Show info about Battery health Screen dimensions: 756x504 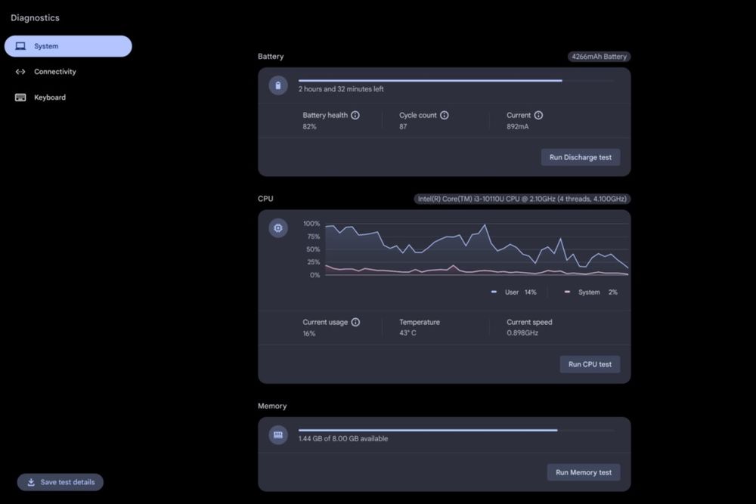coord(355,115)
